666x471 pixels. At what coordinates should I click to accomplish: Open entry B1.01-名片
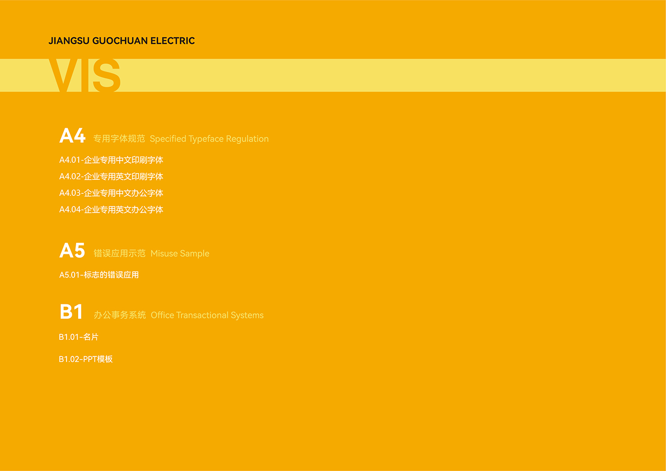point(79,337)
